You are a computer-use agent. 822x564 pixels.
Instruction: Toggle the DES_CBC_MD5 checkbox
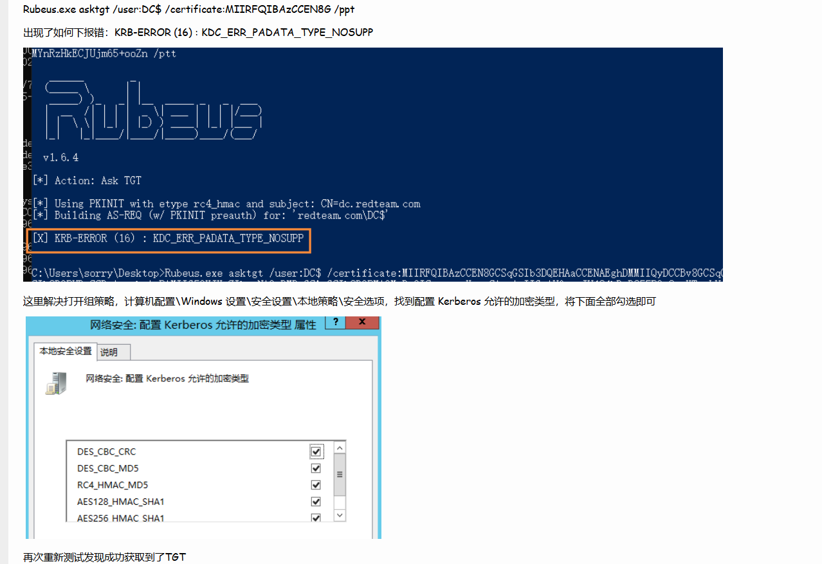tap(316, 468)
